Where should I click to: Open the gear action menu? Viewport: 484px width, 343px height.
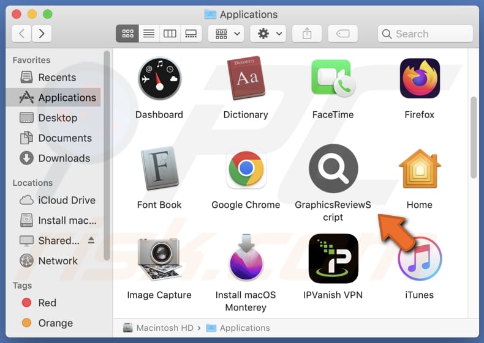(x=268, y=33)
